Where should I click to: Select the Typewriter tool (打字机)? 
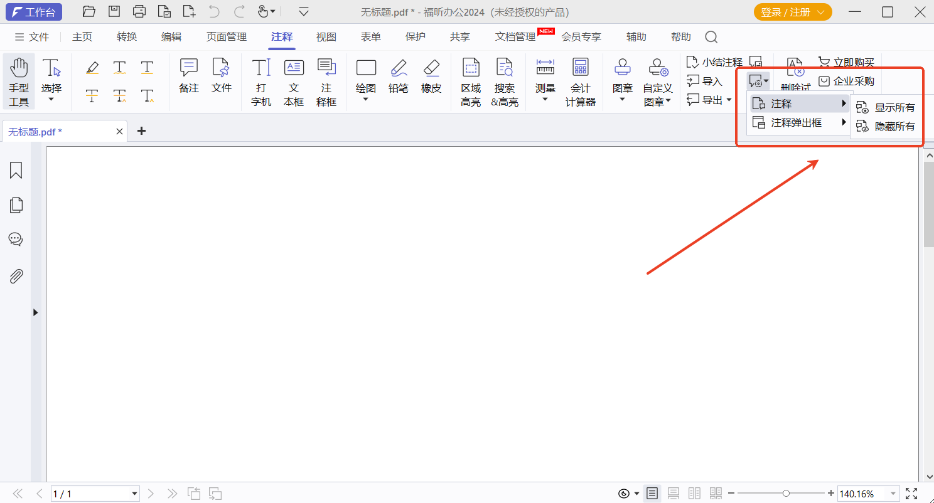[260, 82]
